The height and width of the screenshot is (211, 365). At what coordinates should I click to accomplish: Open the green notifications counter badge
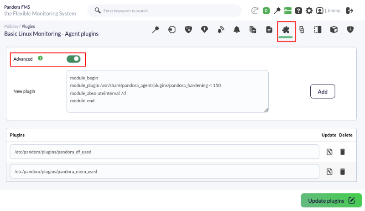click(x=266, y=11)
